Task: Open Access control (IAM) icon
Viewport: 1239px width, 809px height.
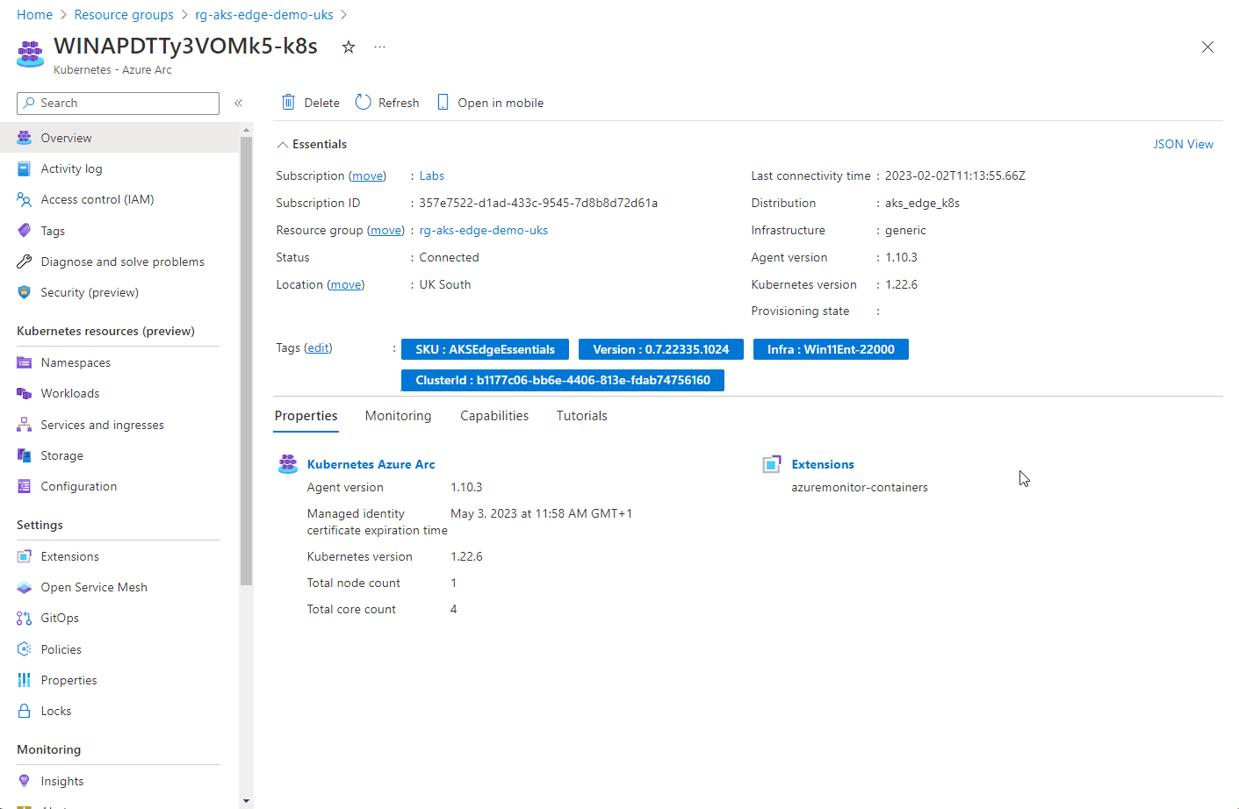Action: (25, 199)
